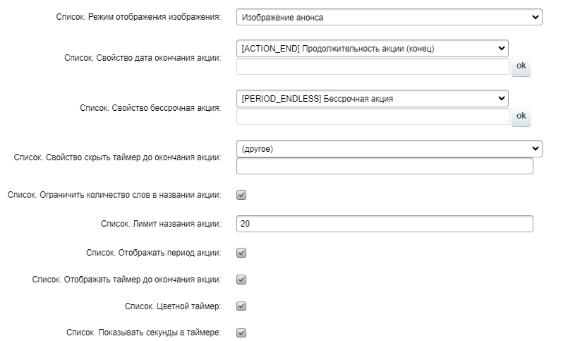Click the empty field under the '(другое)' dropdown

(385, 166)
